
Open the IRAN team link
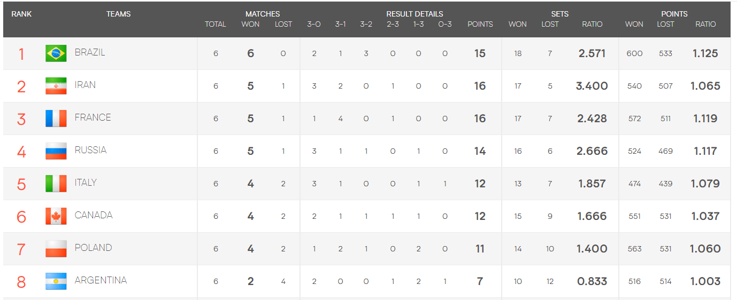point(86,85)
